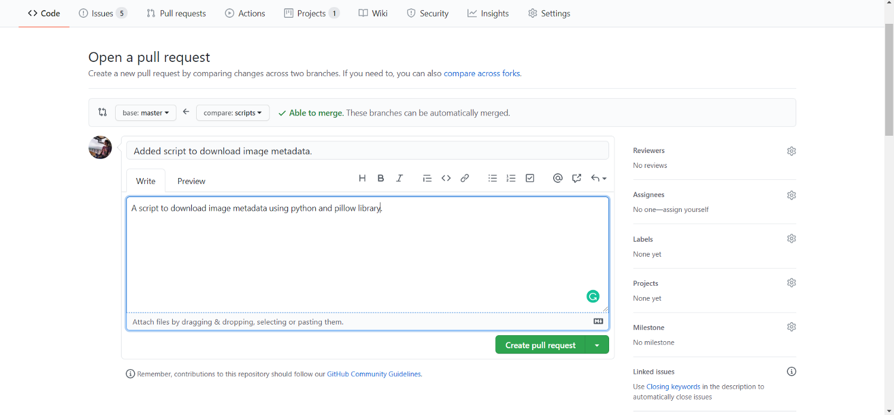Click the Create pull request button
The image size is (894, 415).
pos(540,345)
